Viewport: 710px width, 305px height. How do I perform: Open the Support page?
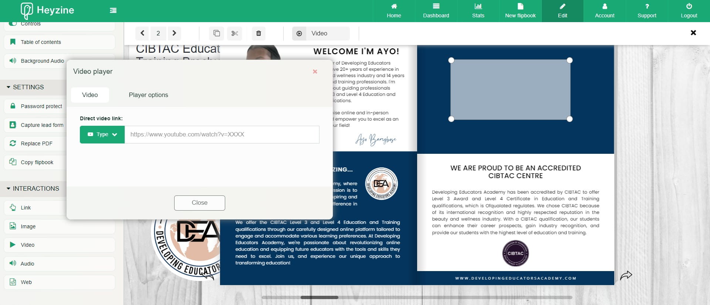click(647, 11)
